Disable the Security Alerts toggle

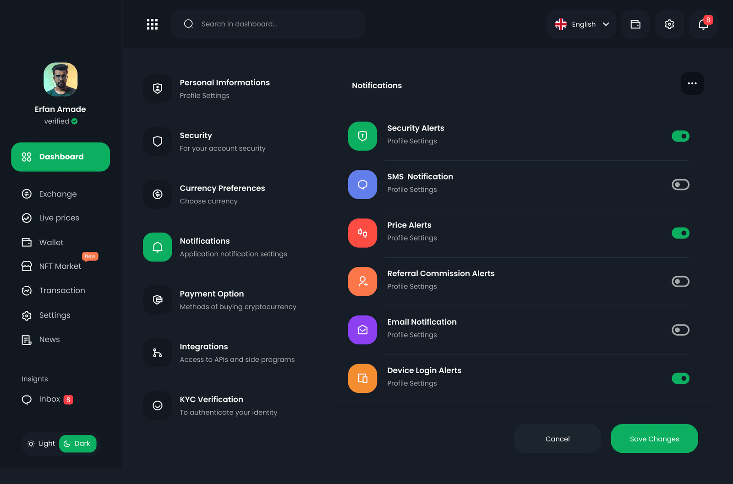680,136
